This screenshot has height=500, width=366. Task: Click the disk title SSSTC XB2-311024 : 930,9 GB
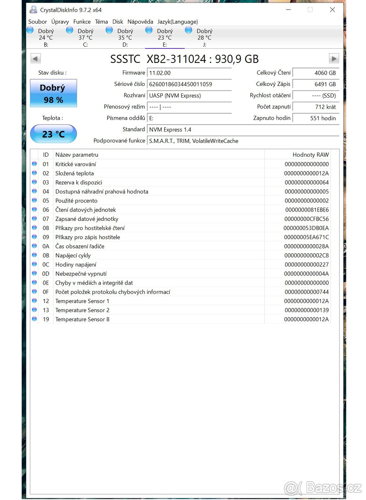click(x=185, y=59)
